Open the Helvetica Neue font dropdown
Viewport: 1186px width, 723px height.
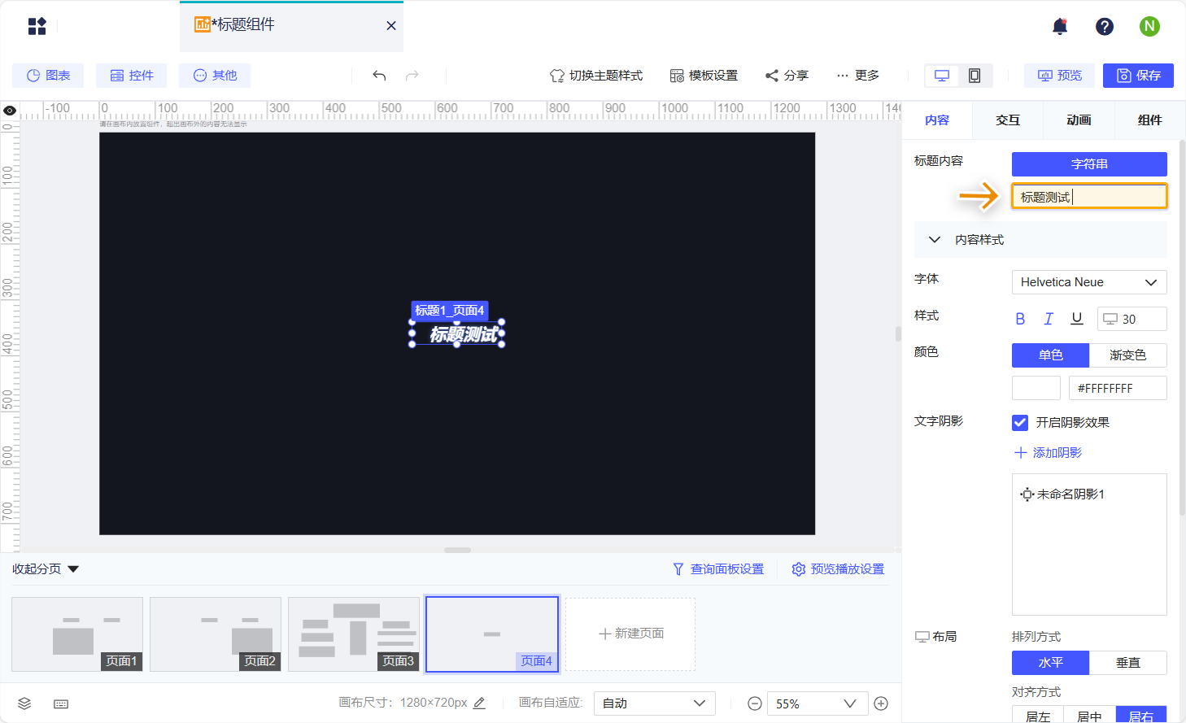tap(1088, 282)
